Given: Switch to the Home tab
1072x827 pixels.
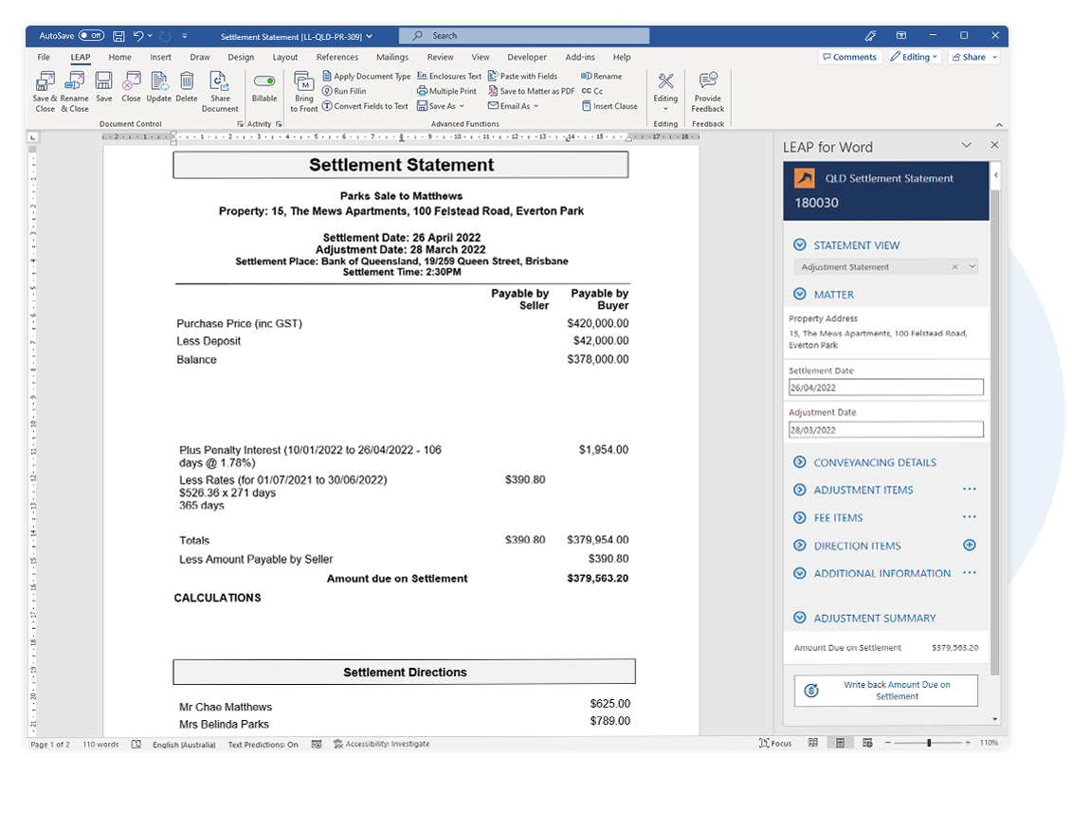Looking at the screenshot, I should (x=119, y=57).
